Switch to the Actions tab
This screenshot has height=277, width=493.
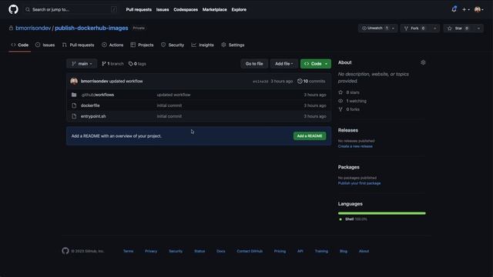pyautogui.click(x=112, y=45)
